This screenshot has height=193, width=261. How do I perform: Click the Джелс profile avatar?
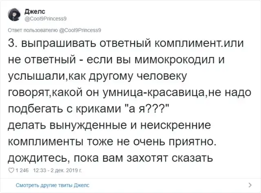click(x=15, y=15)
